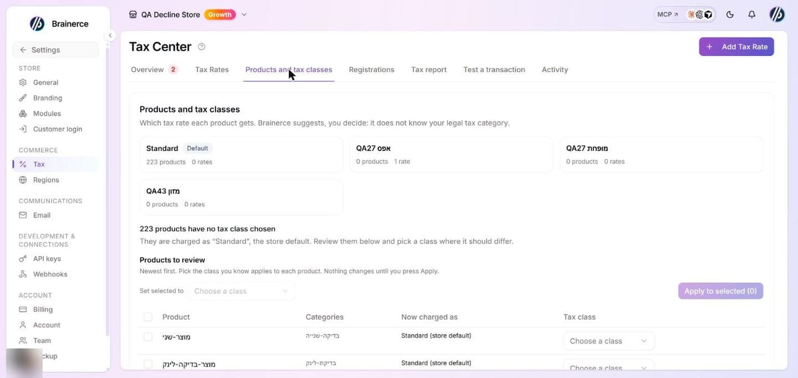The image size is (798, 378).
Task: Click Apply to selected (0) button
Action: click(720, 291)
